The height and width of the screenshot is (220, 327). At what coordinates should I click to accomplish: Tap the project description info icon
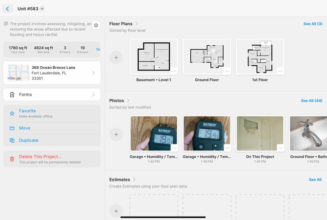(x=96, y=25)
